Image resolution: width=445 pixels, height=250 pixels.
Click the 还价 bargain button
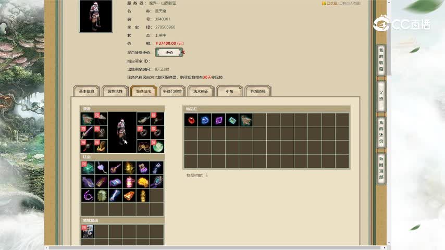tap(169, 53)
